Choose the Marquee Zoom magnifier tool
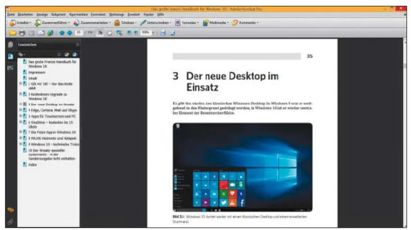 pos(119,33)
